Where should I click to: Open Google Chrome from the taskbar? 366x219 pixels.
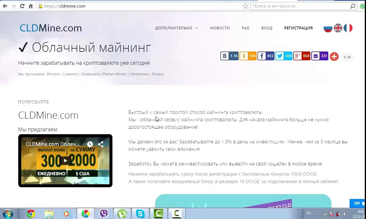coord(31,214)
